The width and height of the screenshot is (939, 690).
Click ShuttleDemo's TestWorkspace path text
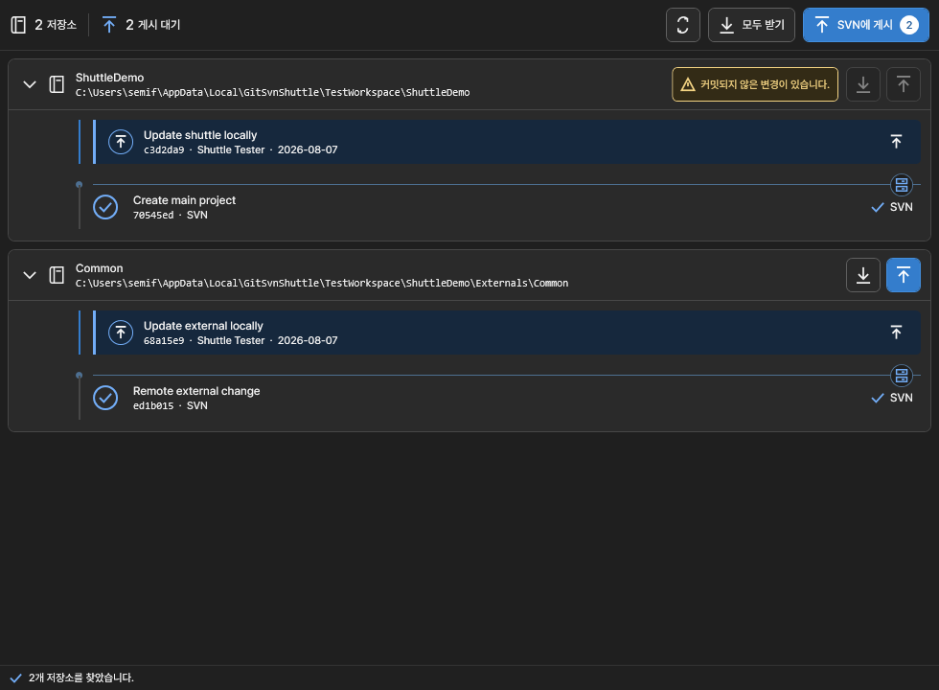tap(272, 92)
